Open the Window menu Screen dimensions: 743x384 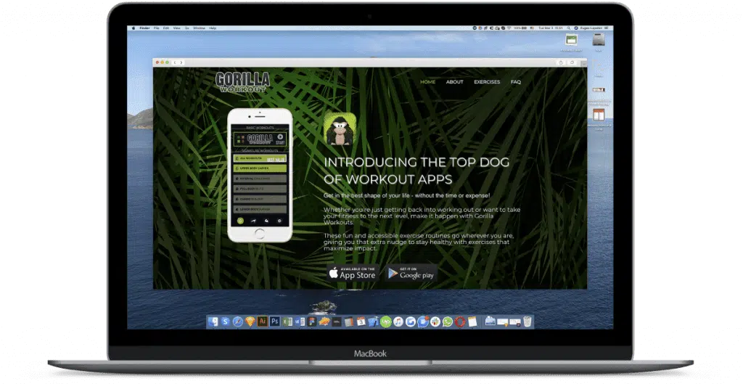tap(200, 28)
